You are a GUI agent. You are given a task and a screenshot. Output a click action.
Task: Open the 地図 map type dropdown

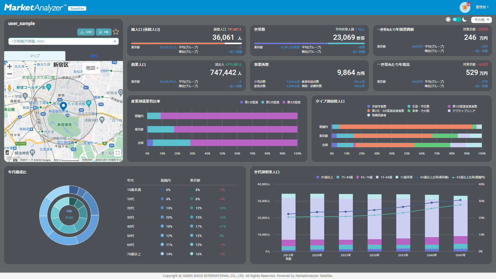click(x=91, y=68)
